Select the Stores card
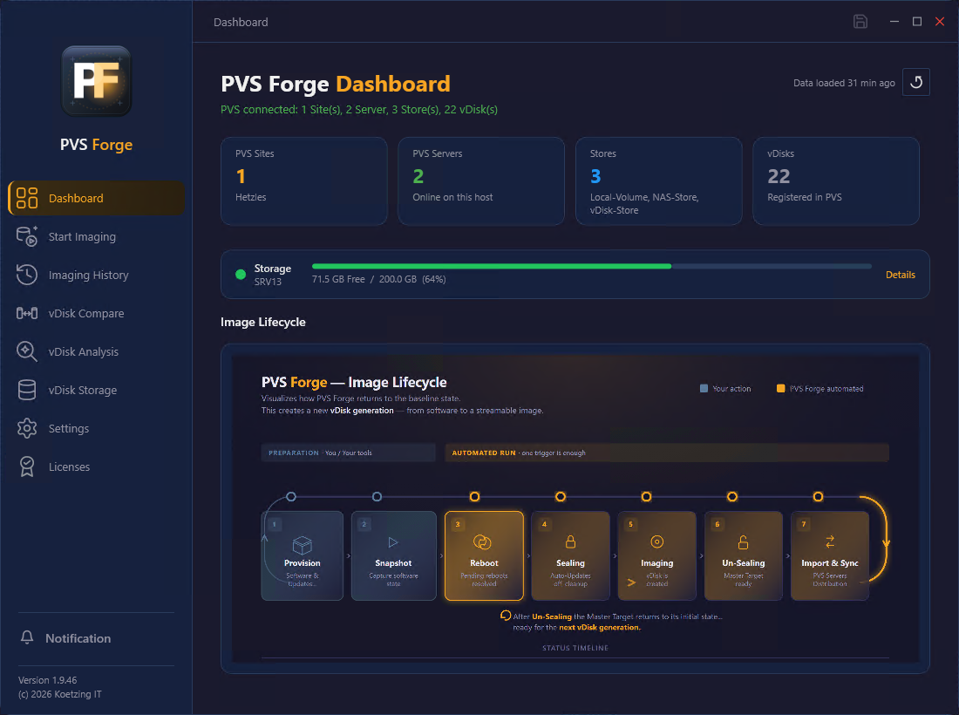The height and width of the screenshot is (715, 959). tap(659, 181)
